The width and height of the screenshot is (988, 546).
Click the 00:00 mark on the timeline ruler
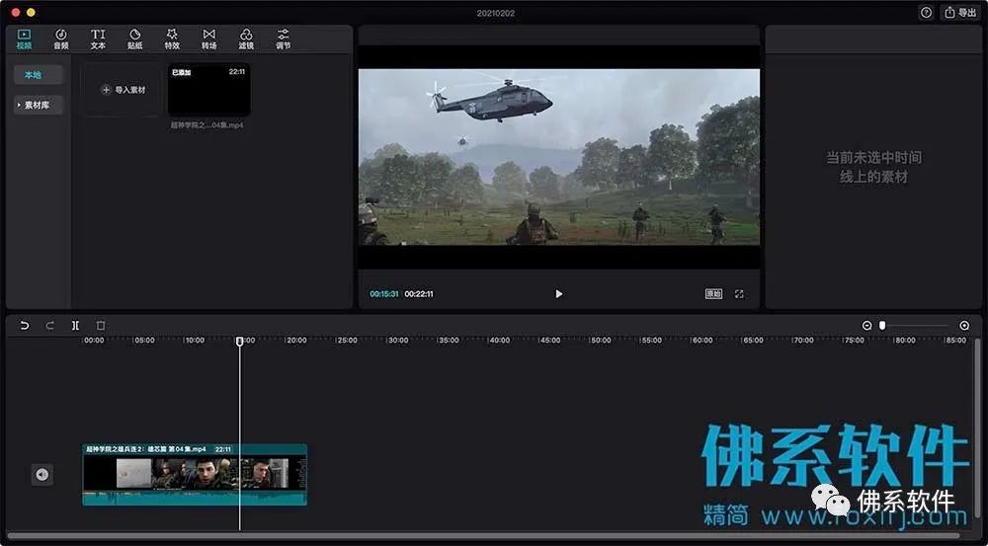pyautogui.click(x=94, y=340)
